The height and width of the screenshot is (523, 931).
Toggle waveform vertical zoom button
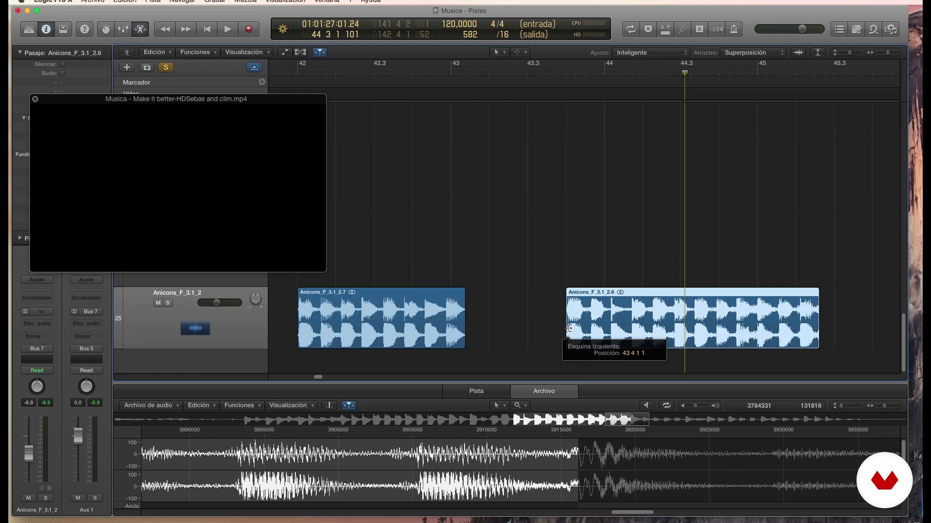[798, 52]
